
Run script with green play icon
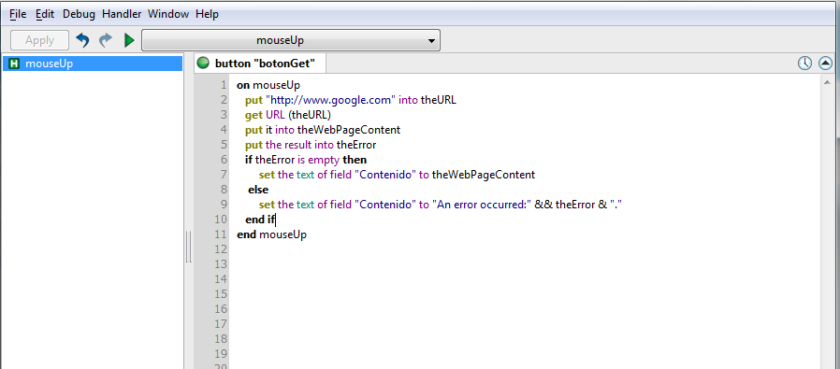(x=129, y=40)
